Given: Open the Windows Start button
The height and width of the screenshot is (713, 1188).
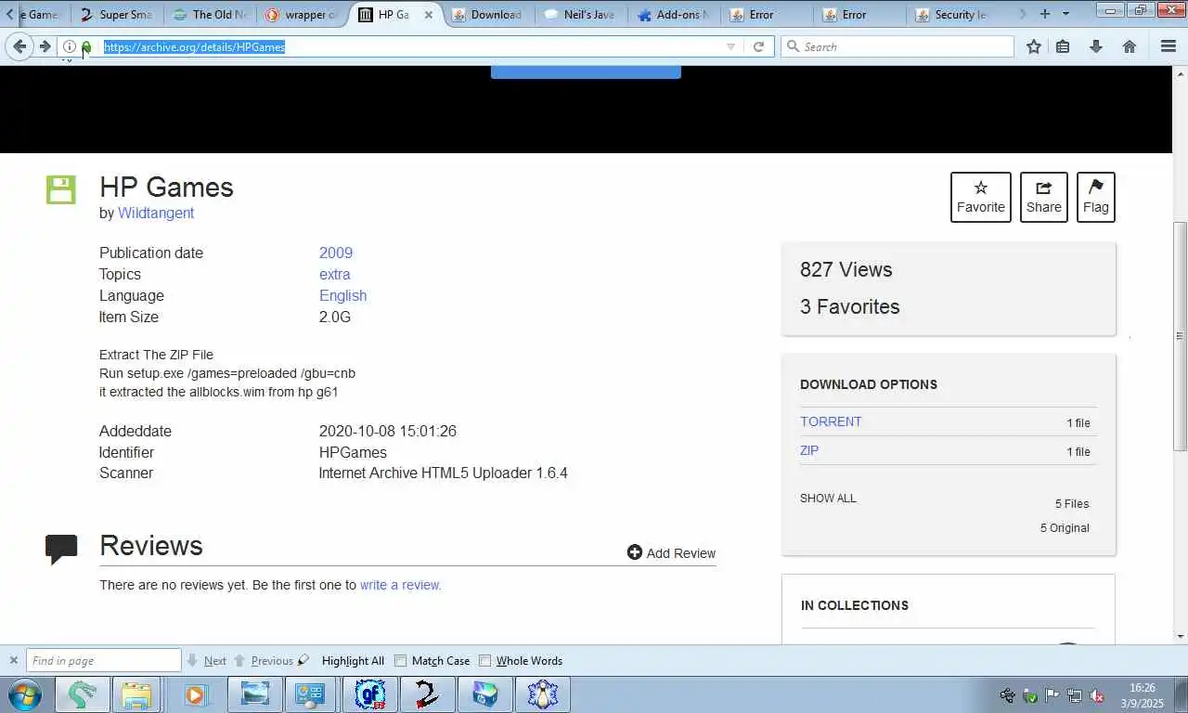Looking at the screenshot, I should (x=25, y=694).
